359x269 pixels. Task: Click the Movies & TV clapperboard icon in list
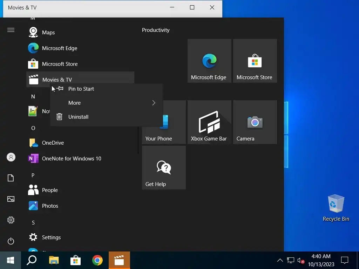(33, 80)
